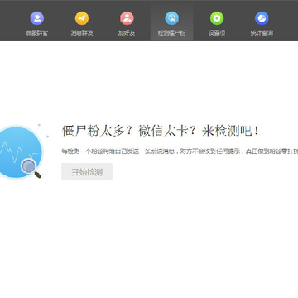Click the small gray description line under the heading
This screenshot has height=298, width=298.
[180, 151]
